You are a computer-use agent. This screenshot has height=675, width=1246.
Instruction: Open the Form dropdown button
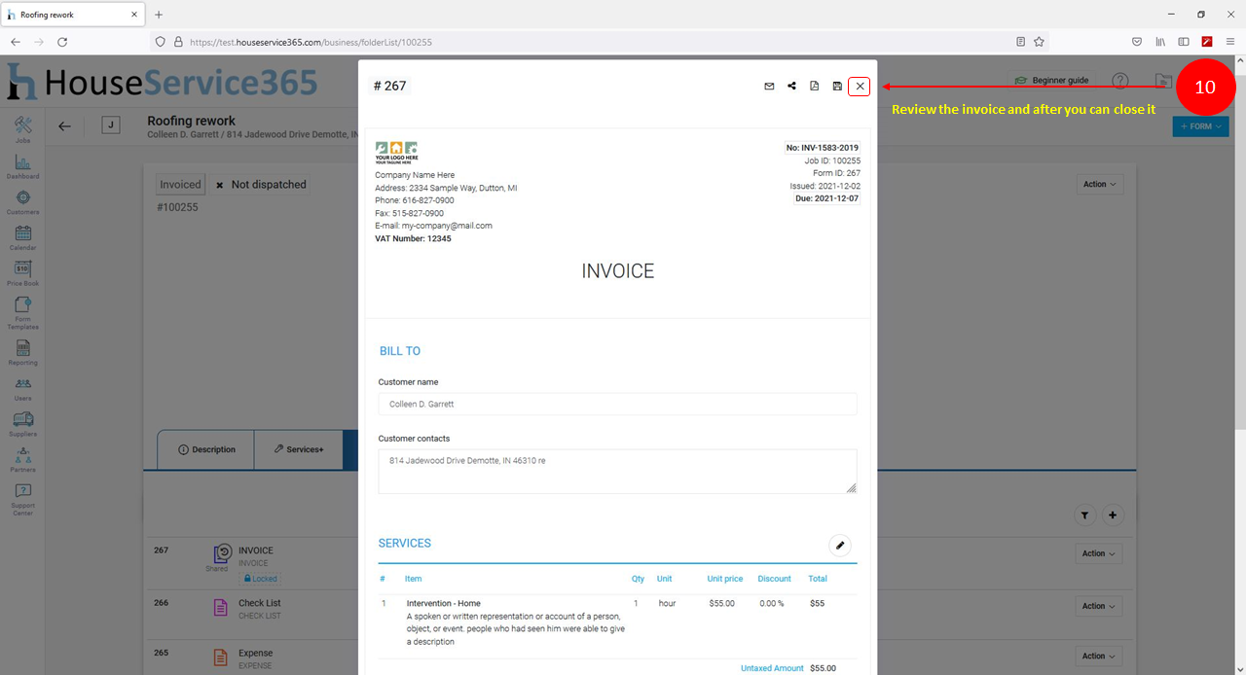coord(1200,126)
